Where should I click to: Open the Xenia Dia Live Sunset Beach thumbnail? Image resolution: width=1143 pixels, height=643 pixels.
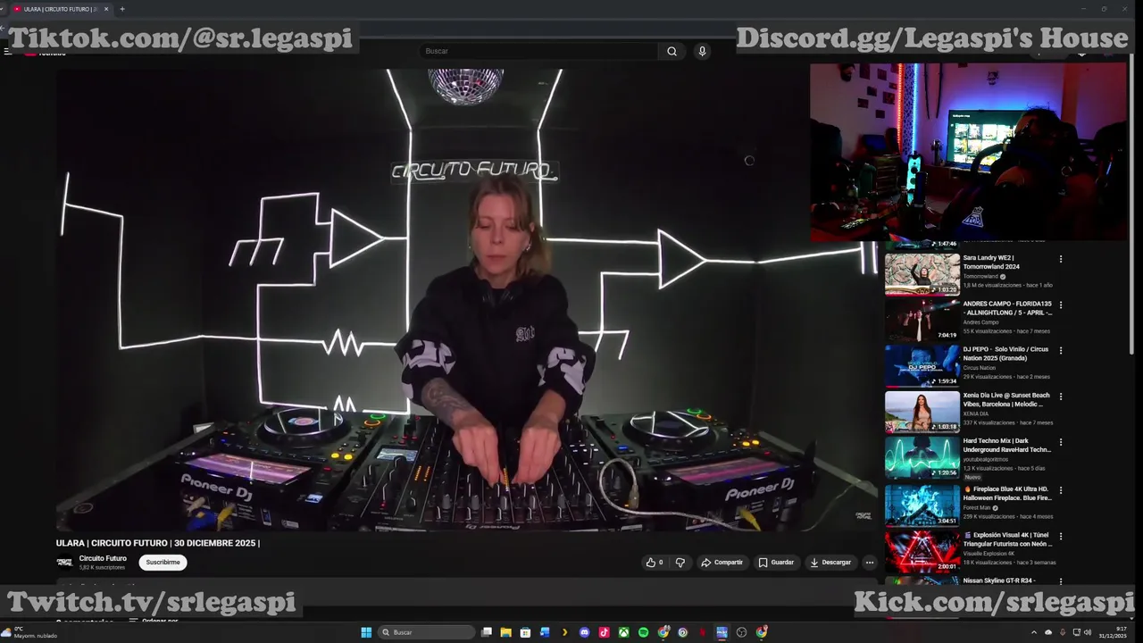(x=922, y=411)
